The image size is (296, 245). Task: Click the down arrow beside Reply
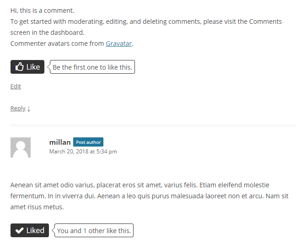[29, 109]
